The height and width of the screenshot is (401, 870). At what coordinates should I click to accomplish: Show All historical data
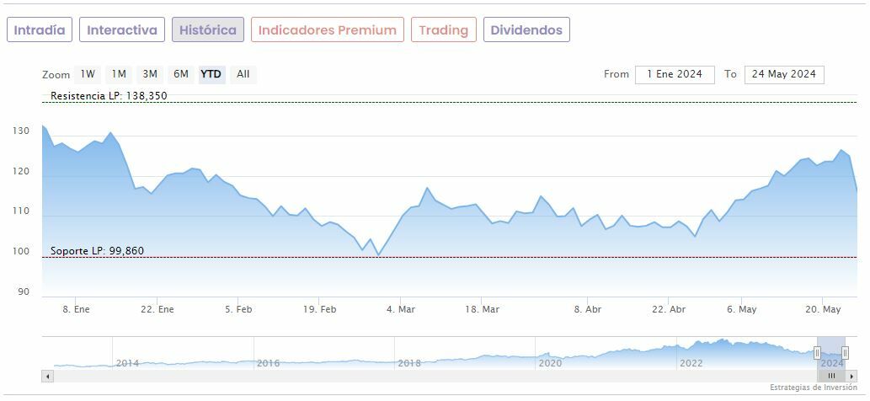(x=243, y=74)
